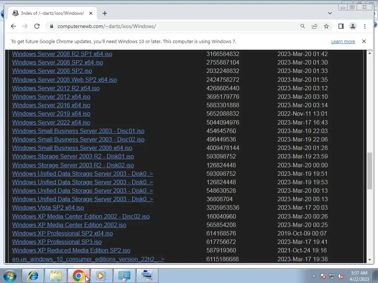The height and width of the screenshot is (283, 378).
Task: Download Windows Server 2016 x64.iso
Action: [x=51, y=105]
